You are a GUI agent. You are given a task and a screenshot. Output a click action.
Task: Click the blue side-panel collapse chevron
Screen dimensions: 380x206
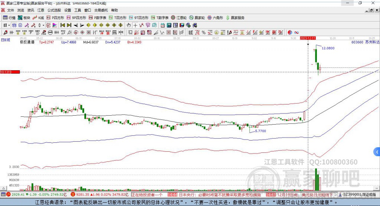tap(377, 152)
